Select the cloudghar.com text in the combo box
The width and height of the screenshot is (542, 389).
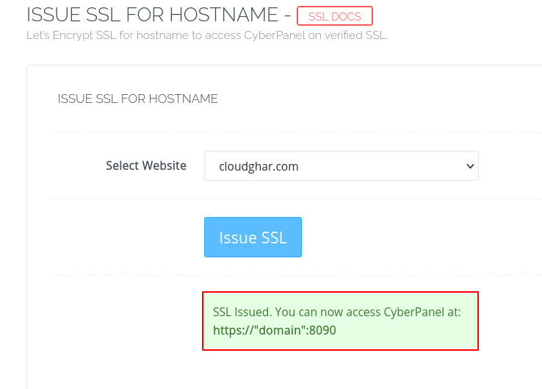click(x=259, y=166)
